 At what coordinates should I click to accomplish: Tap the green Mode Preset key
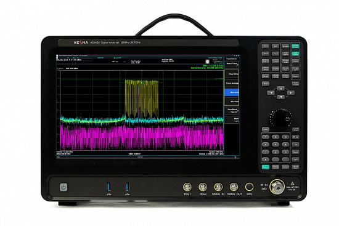(x=295, y=46)
